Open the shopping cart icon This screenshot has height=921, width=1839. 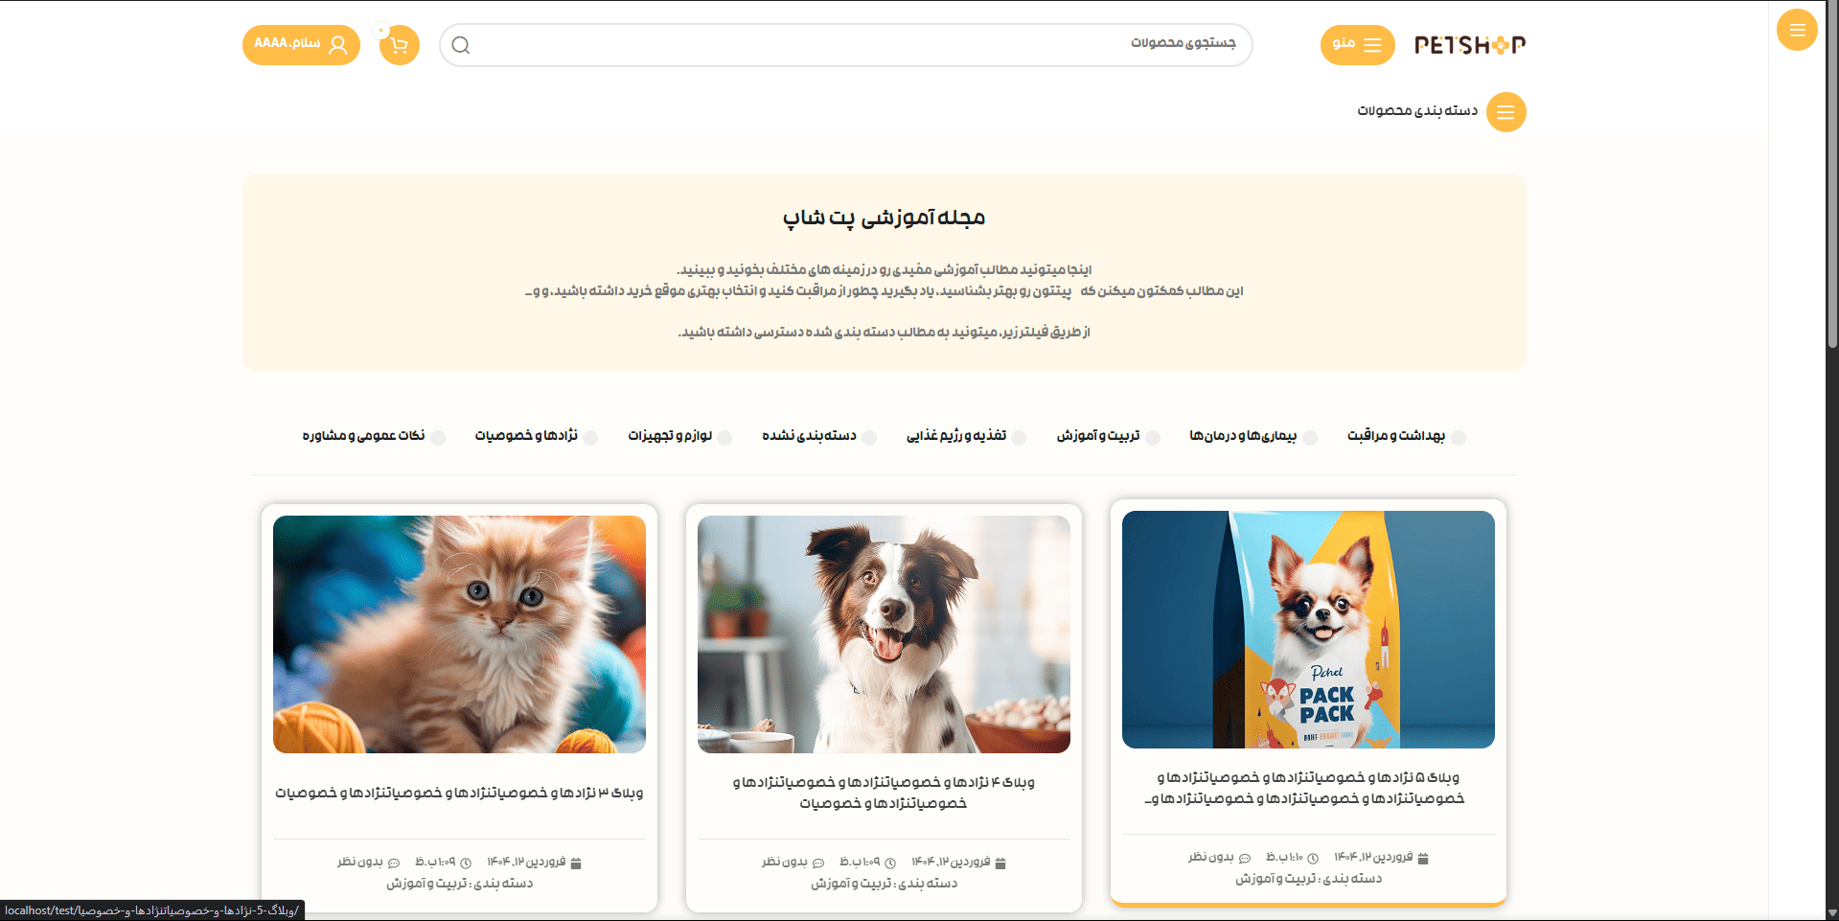pos(400,45)
